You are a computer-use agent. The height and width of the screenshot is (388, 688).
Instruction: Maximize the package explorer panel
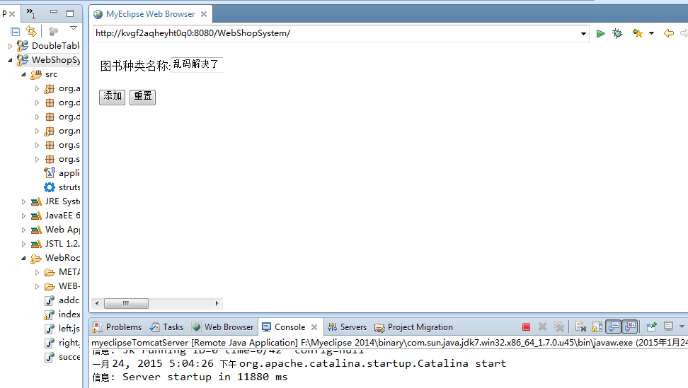coord(70,13)
